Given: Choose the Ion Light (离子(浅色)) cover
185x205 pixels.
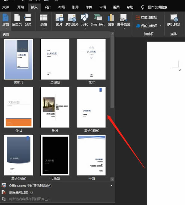Looking at the screenshot, I should click(91, 107).
